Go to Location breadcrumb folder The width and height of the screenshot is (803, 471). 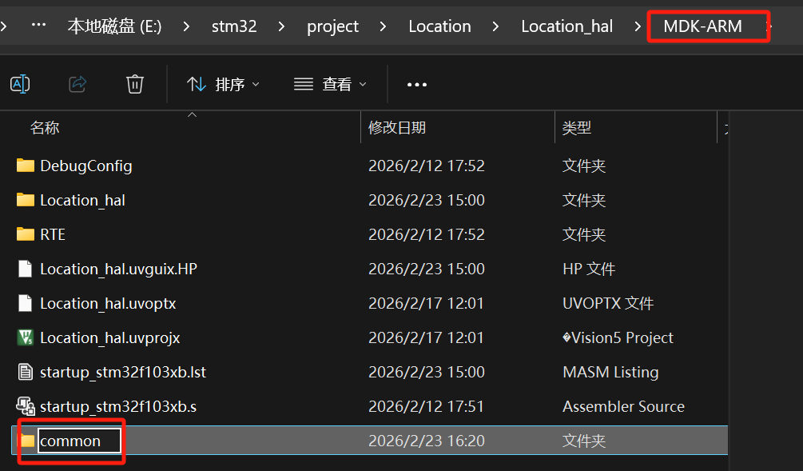click(440, 26)
